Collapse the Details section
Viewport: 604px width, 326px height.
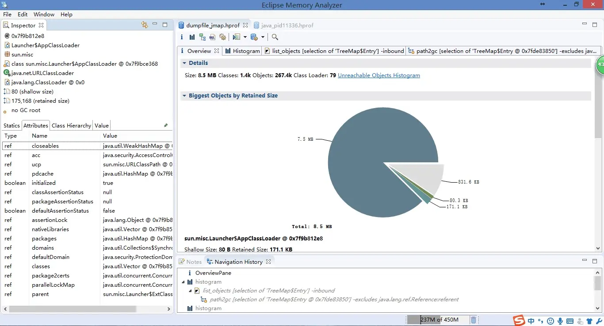pos(184,63)
